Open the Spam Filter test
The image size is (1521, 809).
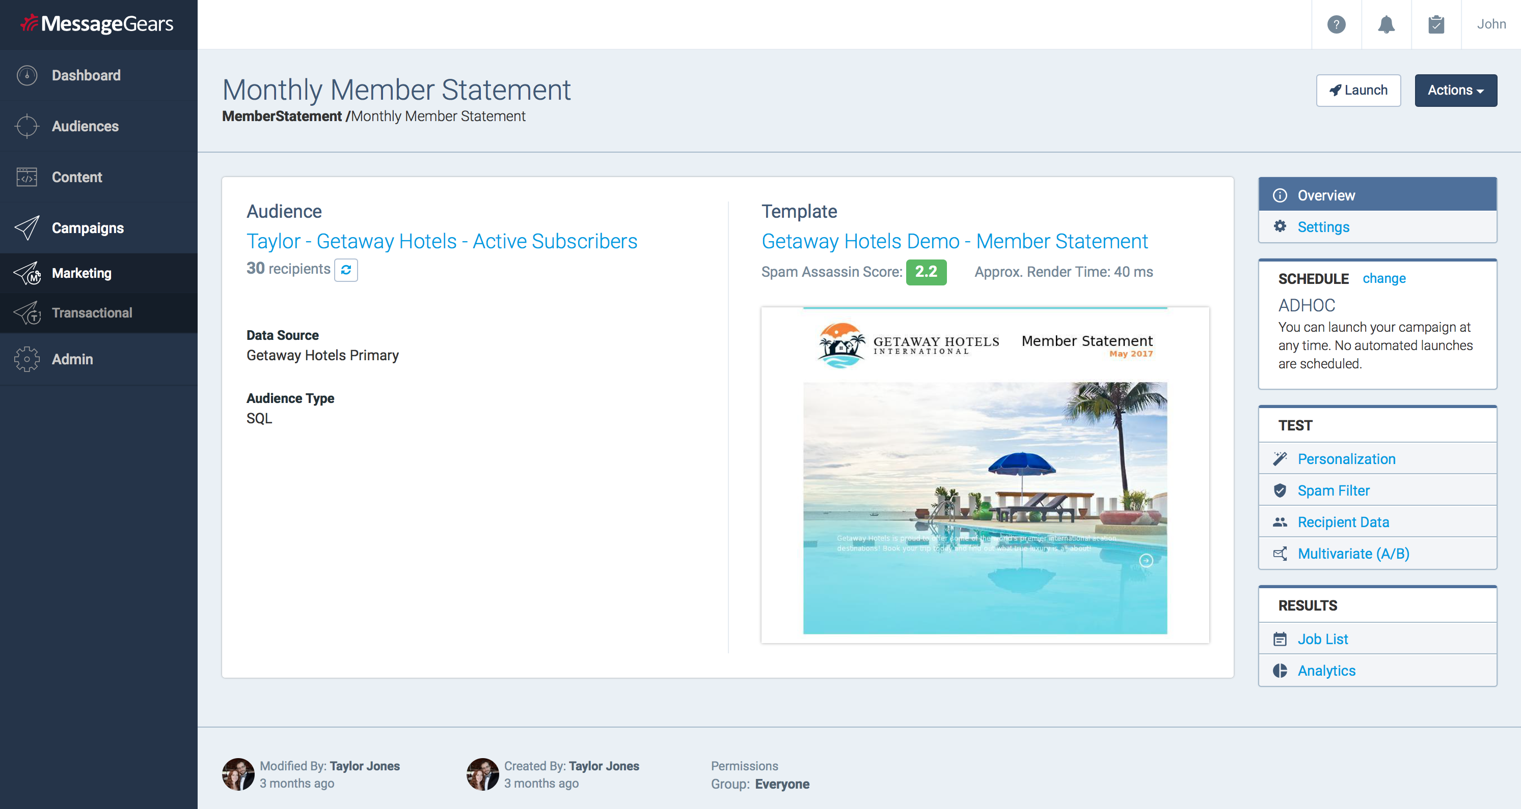[1333, 490]
